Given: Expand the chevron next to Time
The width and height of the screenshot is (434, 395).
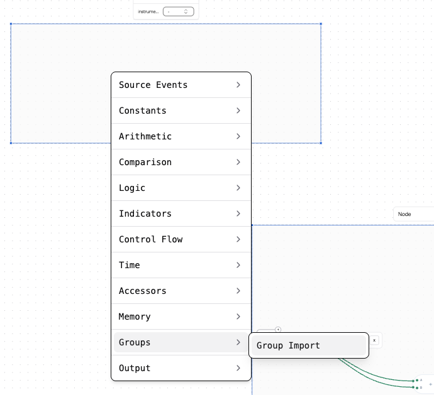Looking at the screenshot, I should 238,265.
